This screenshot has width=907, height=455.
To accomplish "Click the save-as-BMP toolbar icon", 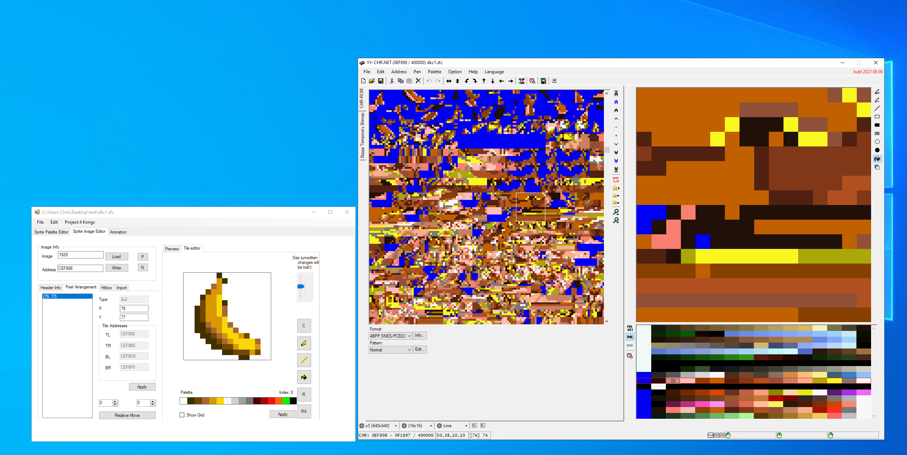I will tap(543, 81).
